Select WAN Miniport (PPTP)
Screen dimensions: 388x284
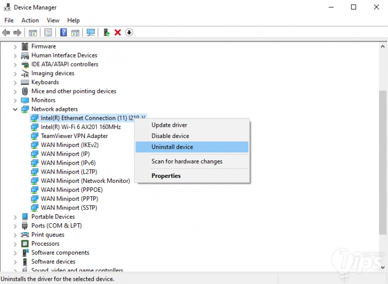click(69, 199)
